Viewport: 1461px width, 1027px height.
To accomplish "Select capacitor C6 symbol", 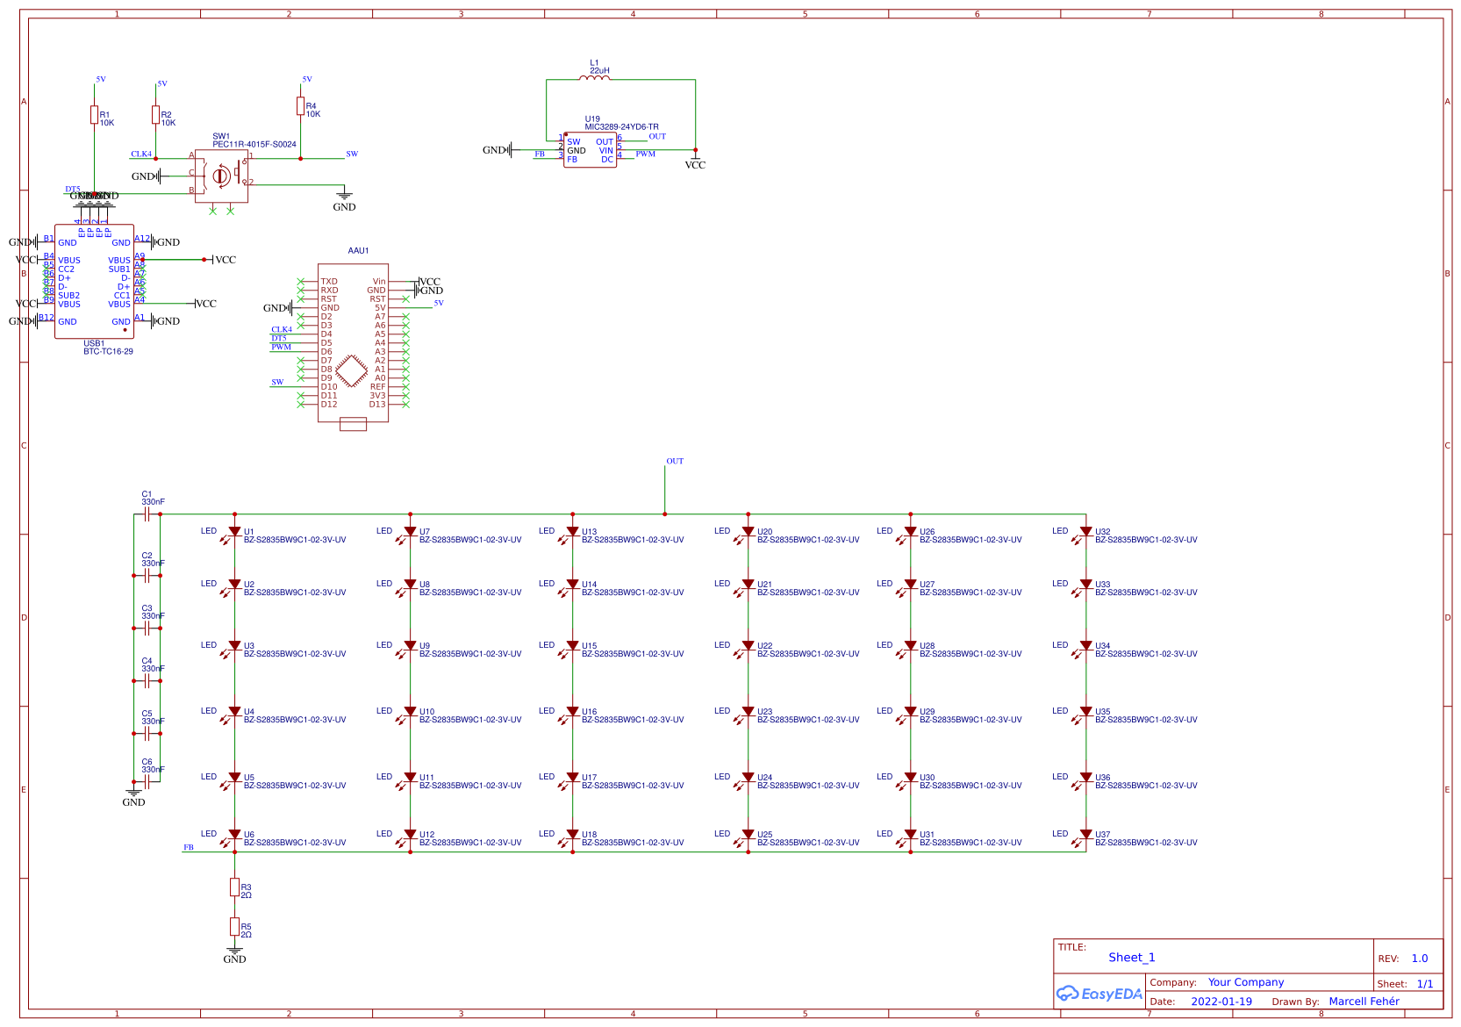I will pos(147,782).
